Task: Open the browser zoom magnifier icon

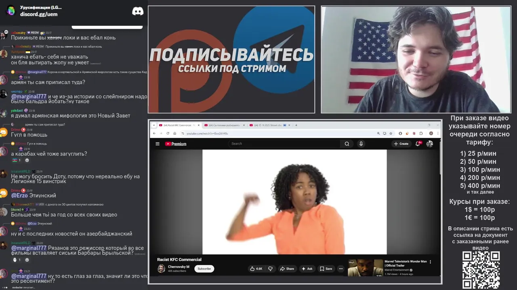Action: (x=378, y=133)
